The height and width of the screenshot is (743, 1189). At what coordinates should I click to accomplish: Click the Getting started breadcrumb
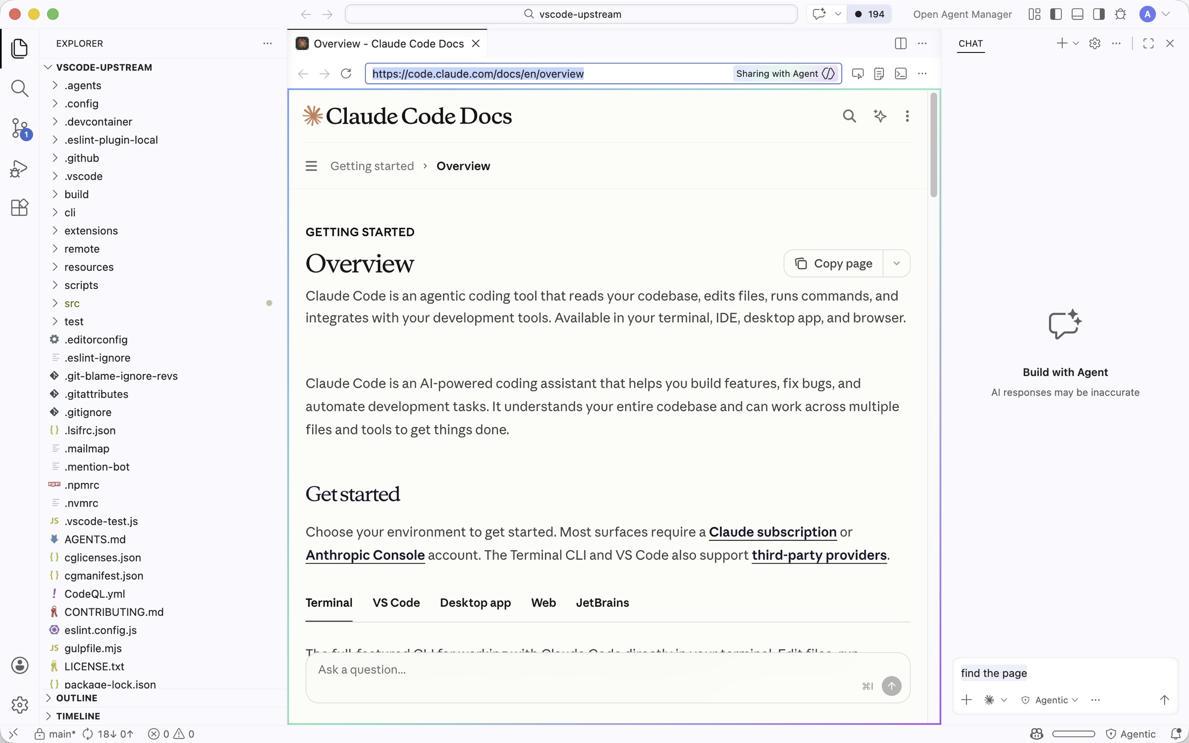372,166
